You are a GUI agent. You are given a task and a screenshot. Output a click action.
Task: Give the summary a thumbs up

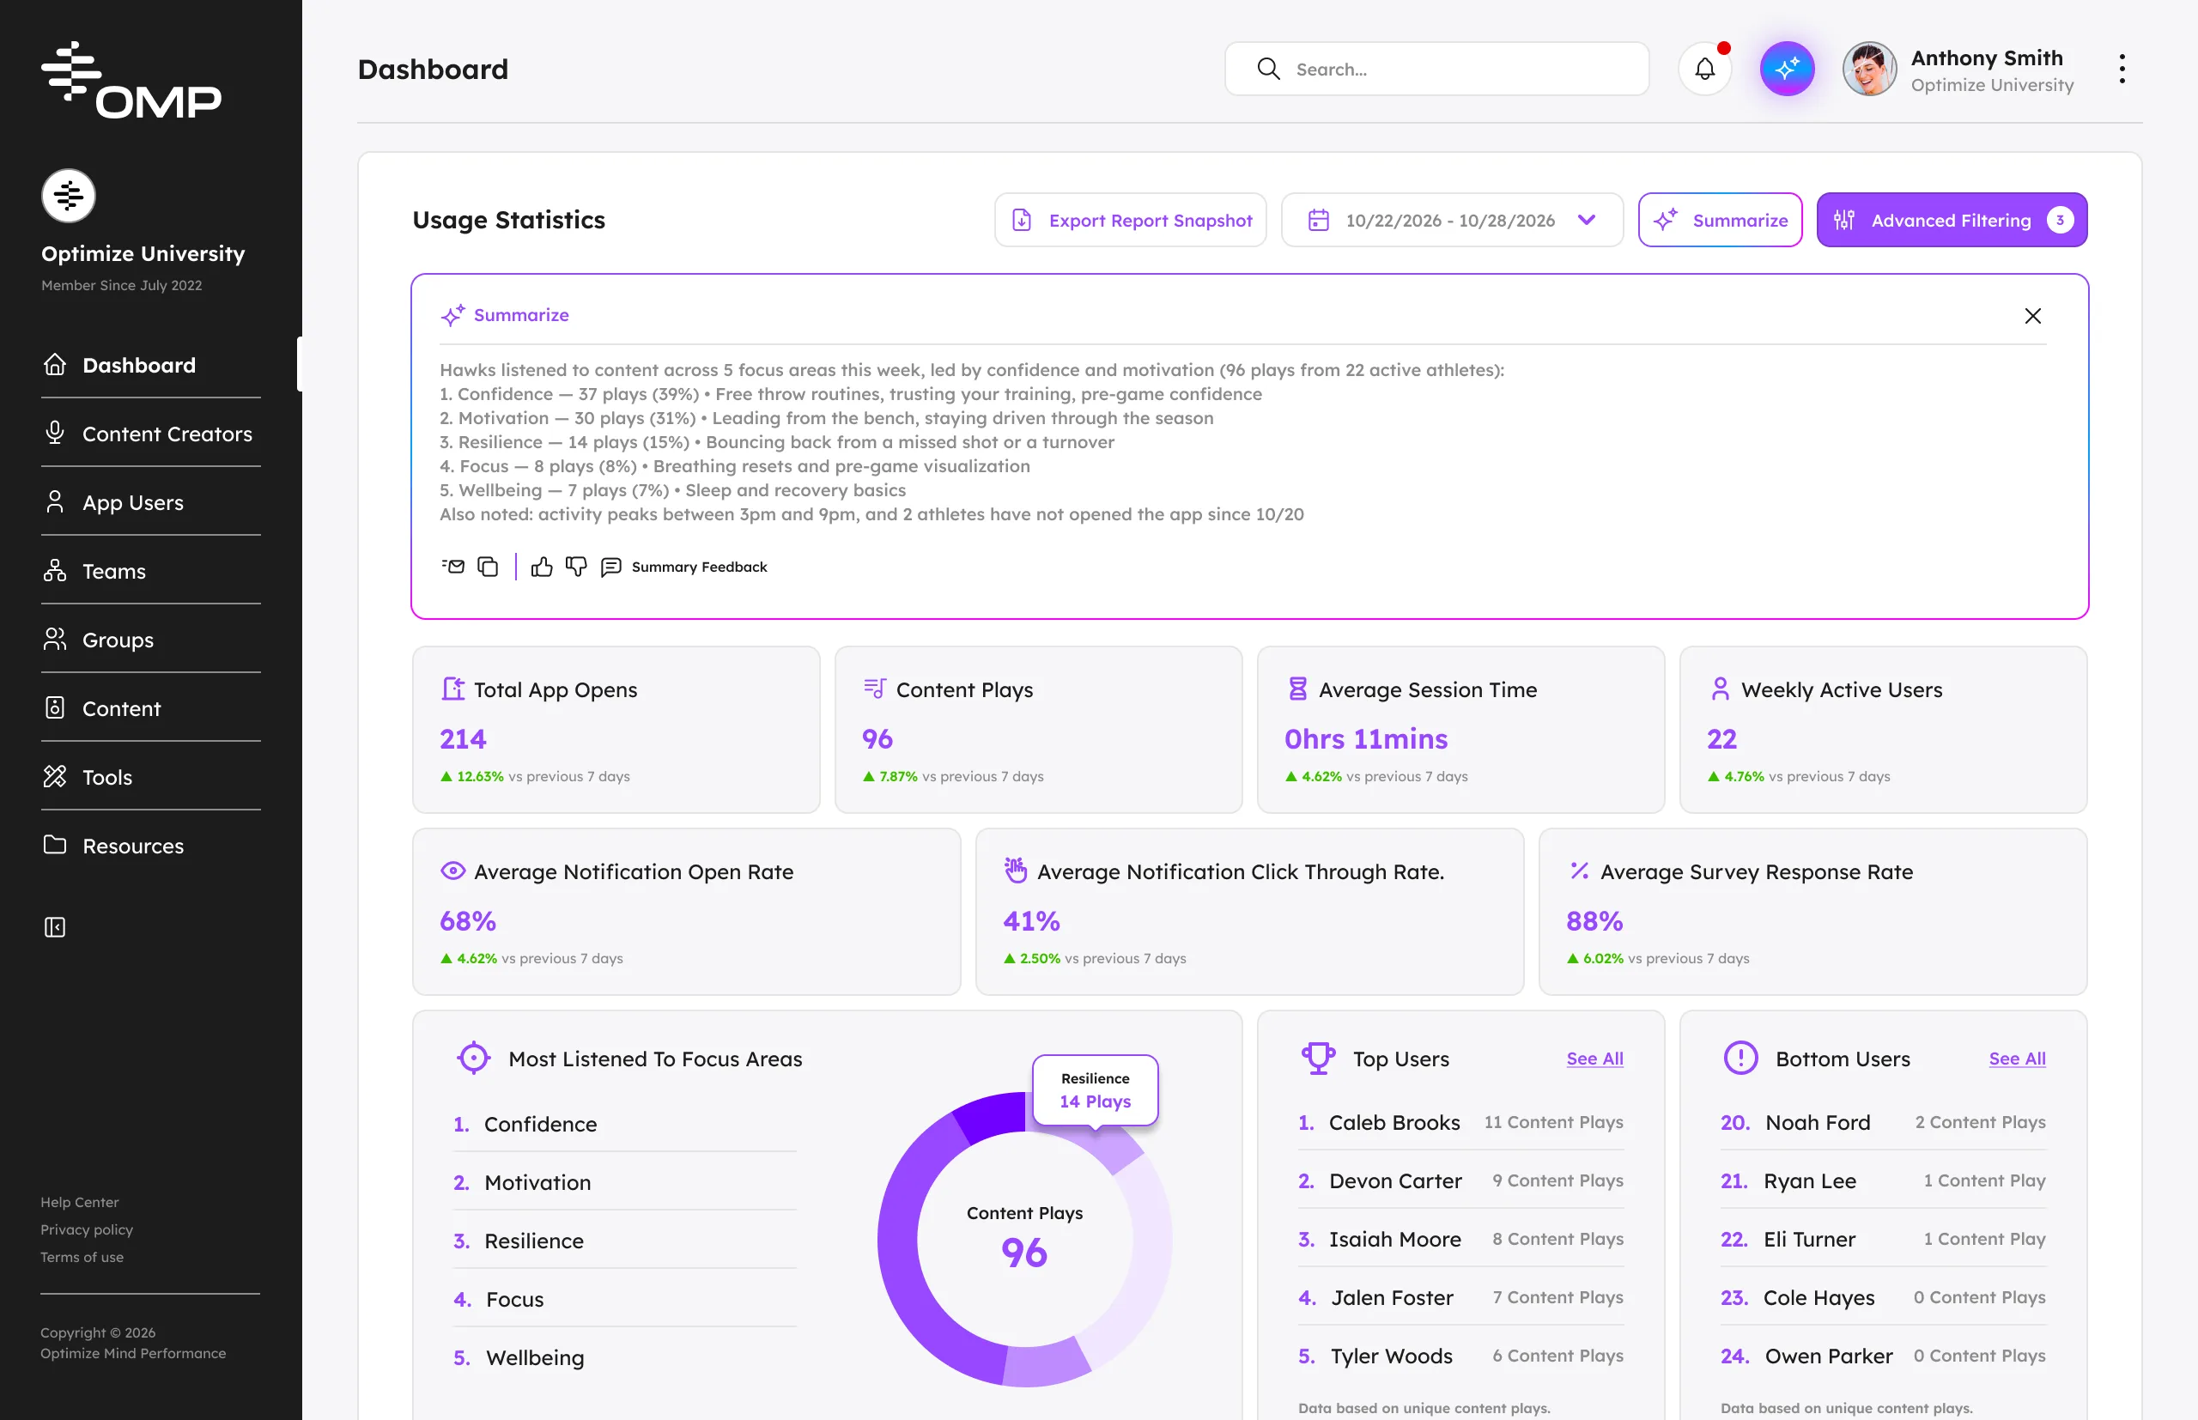click(x=541, y=566)
